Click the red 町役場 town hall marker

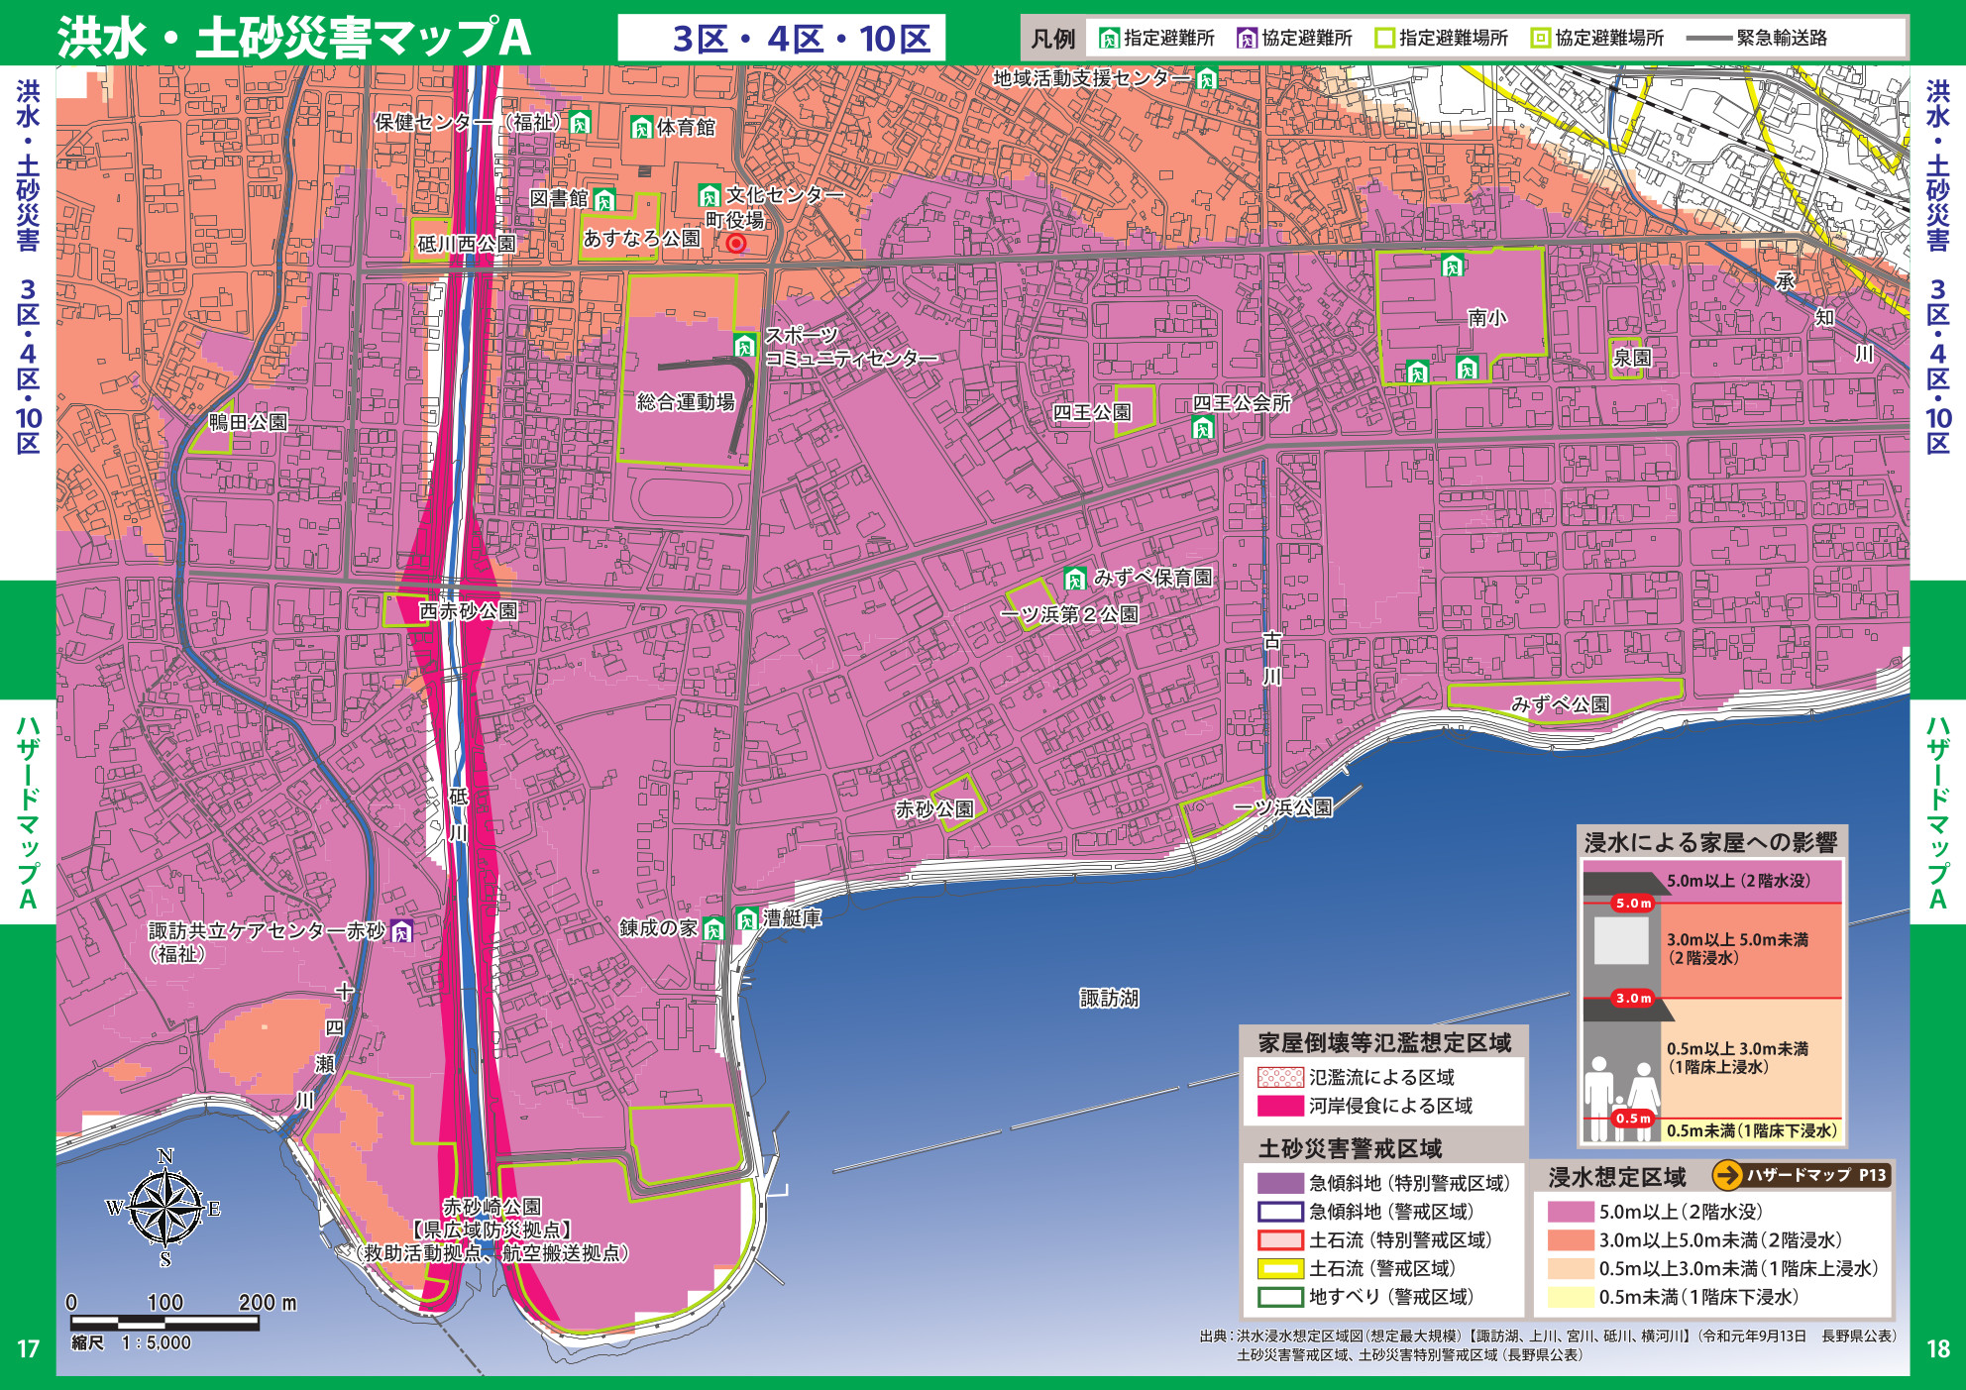[x=736, y=243]
